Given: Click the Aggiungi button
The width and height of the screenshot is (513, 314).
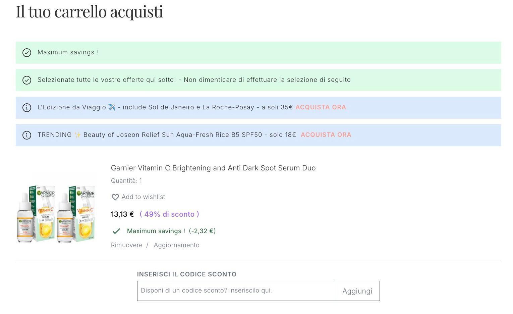Looking at the screenshot, I should [357, 291].
